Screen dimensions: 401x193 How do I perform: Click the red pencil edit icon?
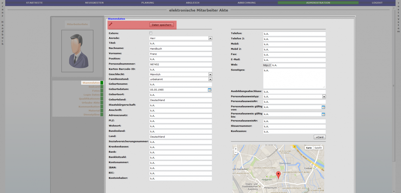coord(111,24)
